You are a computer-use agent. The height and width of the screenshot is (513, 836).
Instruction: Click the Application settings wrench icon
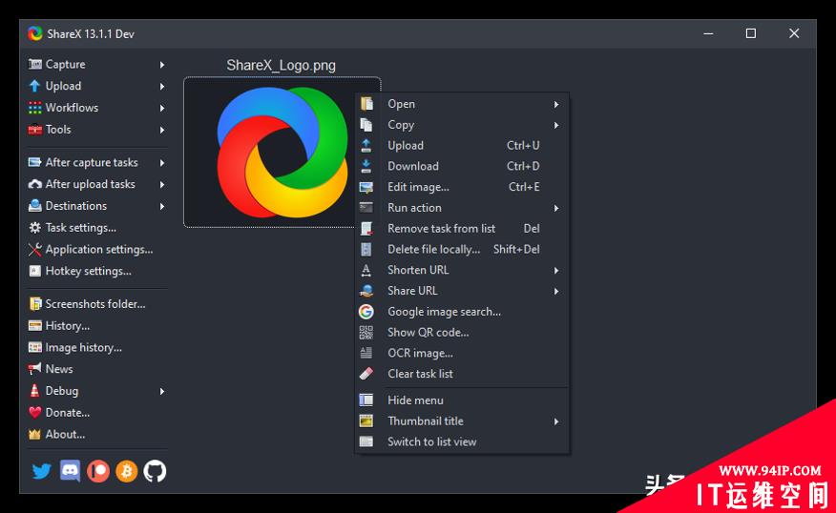(x=34, y=249)
